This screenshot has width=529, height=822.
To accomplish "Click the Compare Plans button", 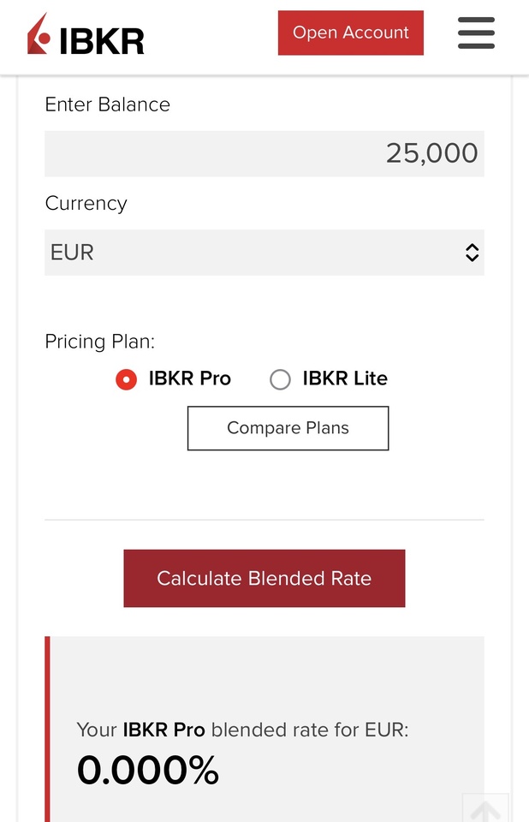I will (x=288, y=428).
